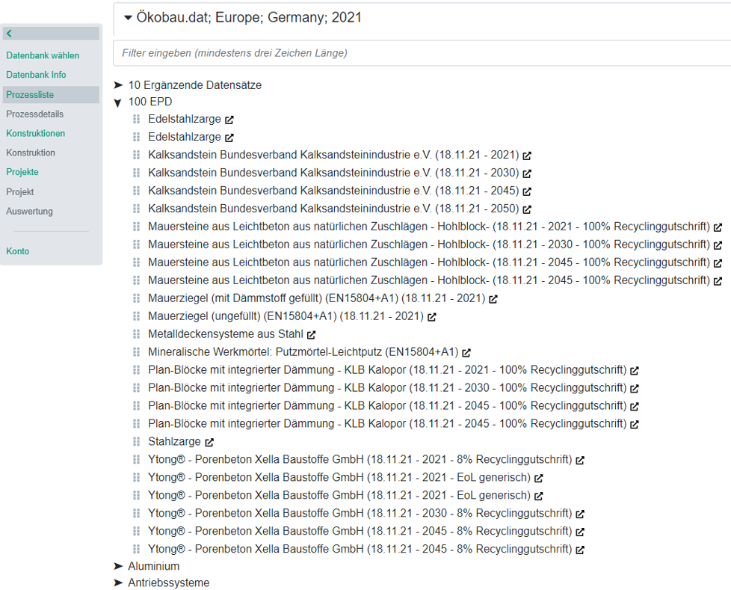731x590 pixels.
Task: Open external link for Kalksandstein 2021 entry
Action: pos(527,156)
